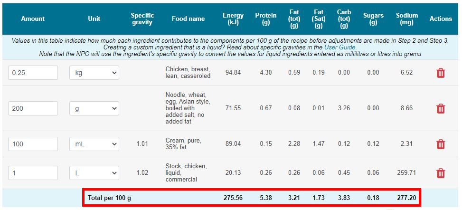Click the Amount column header
This screenshot has height=210, width=462.
[x=33, y=19]
